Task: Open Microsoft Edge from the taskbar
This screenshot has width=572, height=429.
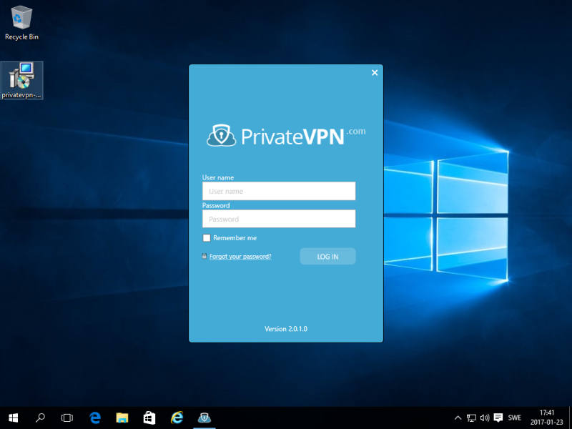Action: [x=94, y=418]
